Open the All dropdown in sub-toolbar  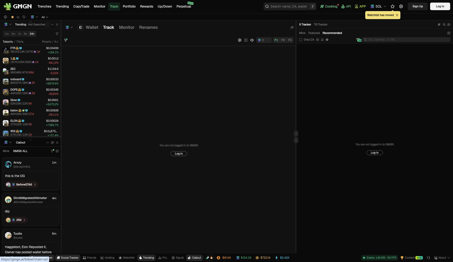tap(45, 17)
